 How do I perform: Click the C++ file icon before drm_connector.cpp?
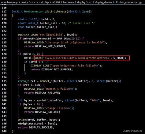[117, 2]
